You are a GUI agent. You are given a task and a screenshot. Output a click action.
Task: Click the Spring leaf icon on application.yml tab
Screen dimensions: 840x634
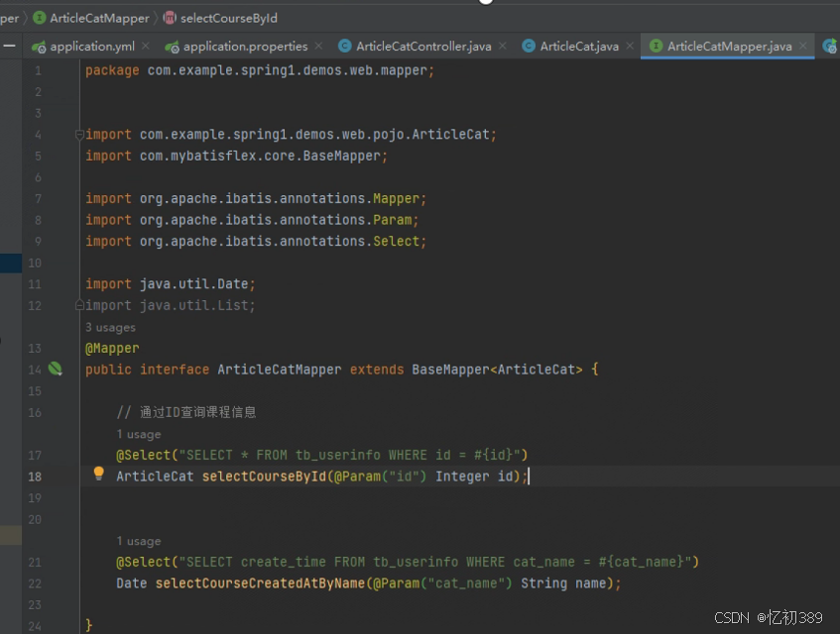click(38, 45)
